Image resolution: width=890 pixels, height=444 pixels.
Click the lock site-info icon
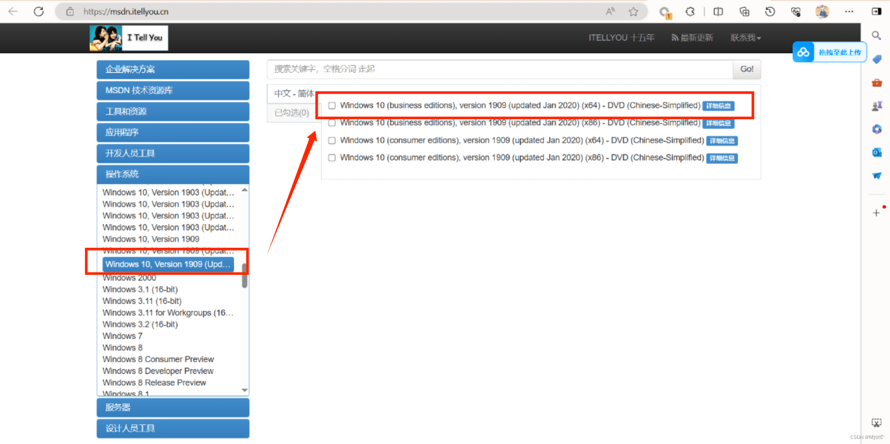pos(70,12)
